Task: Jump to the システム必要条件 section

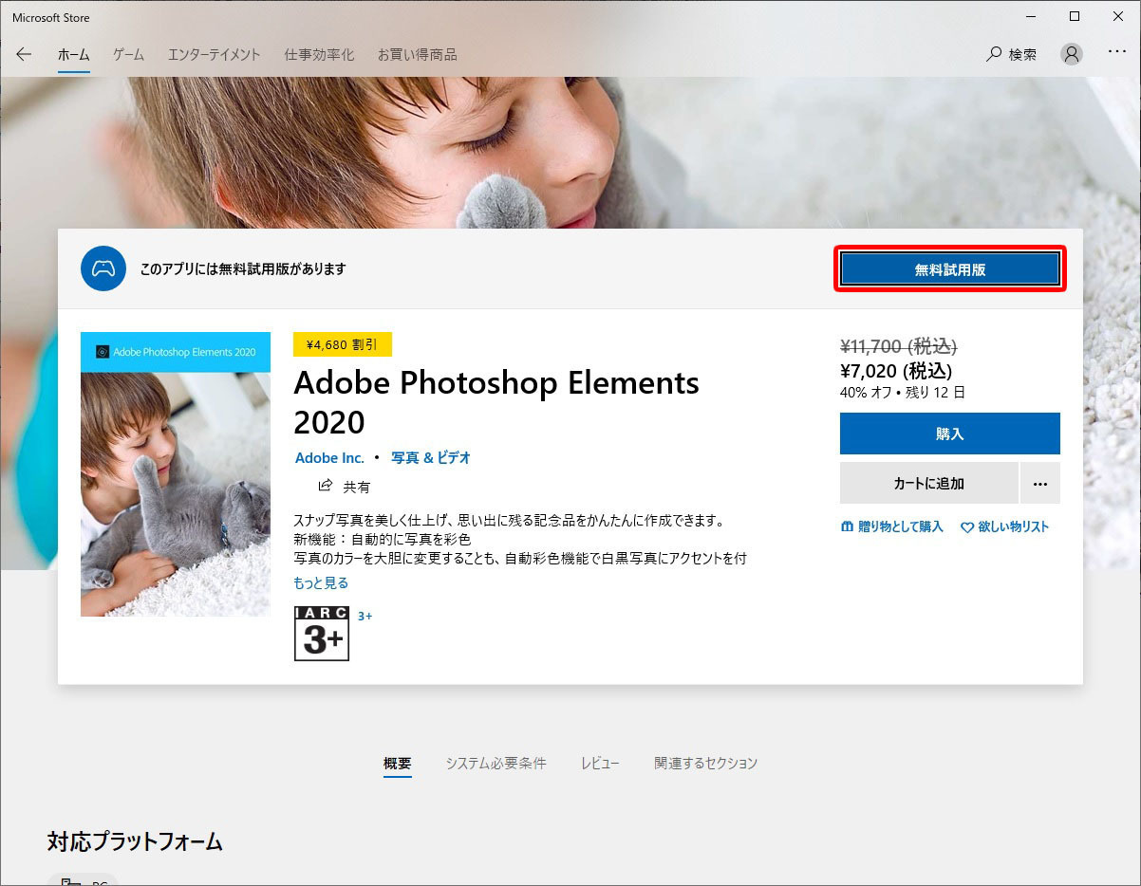Action: pos(496,763)
